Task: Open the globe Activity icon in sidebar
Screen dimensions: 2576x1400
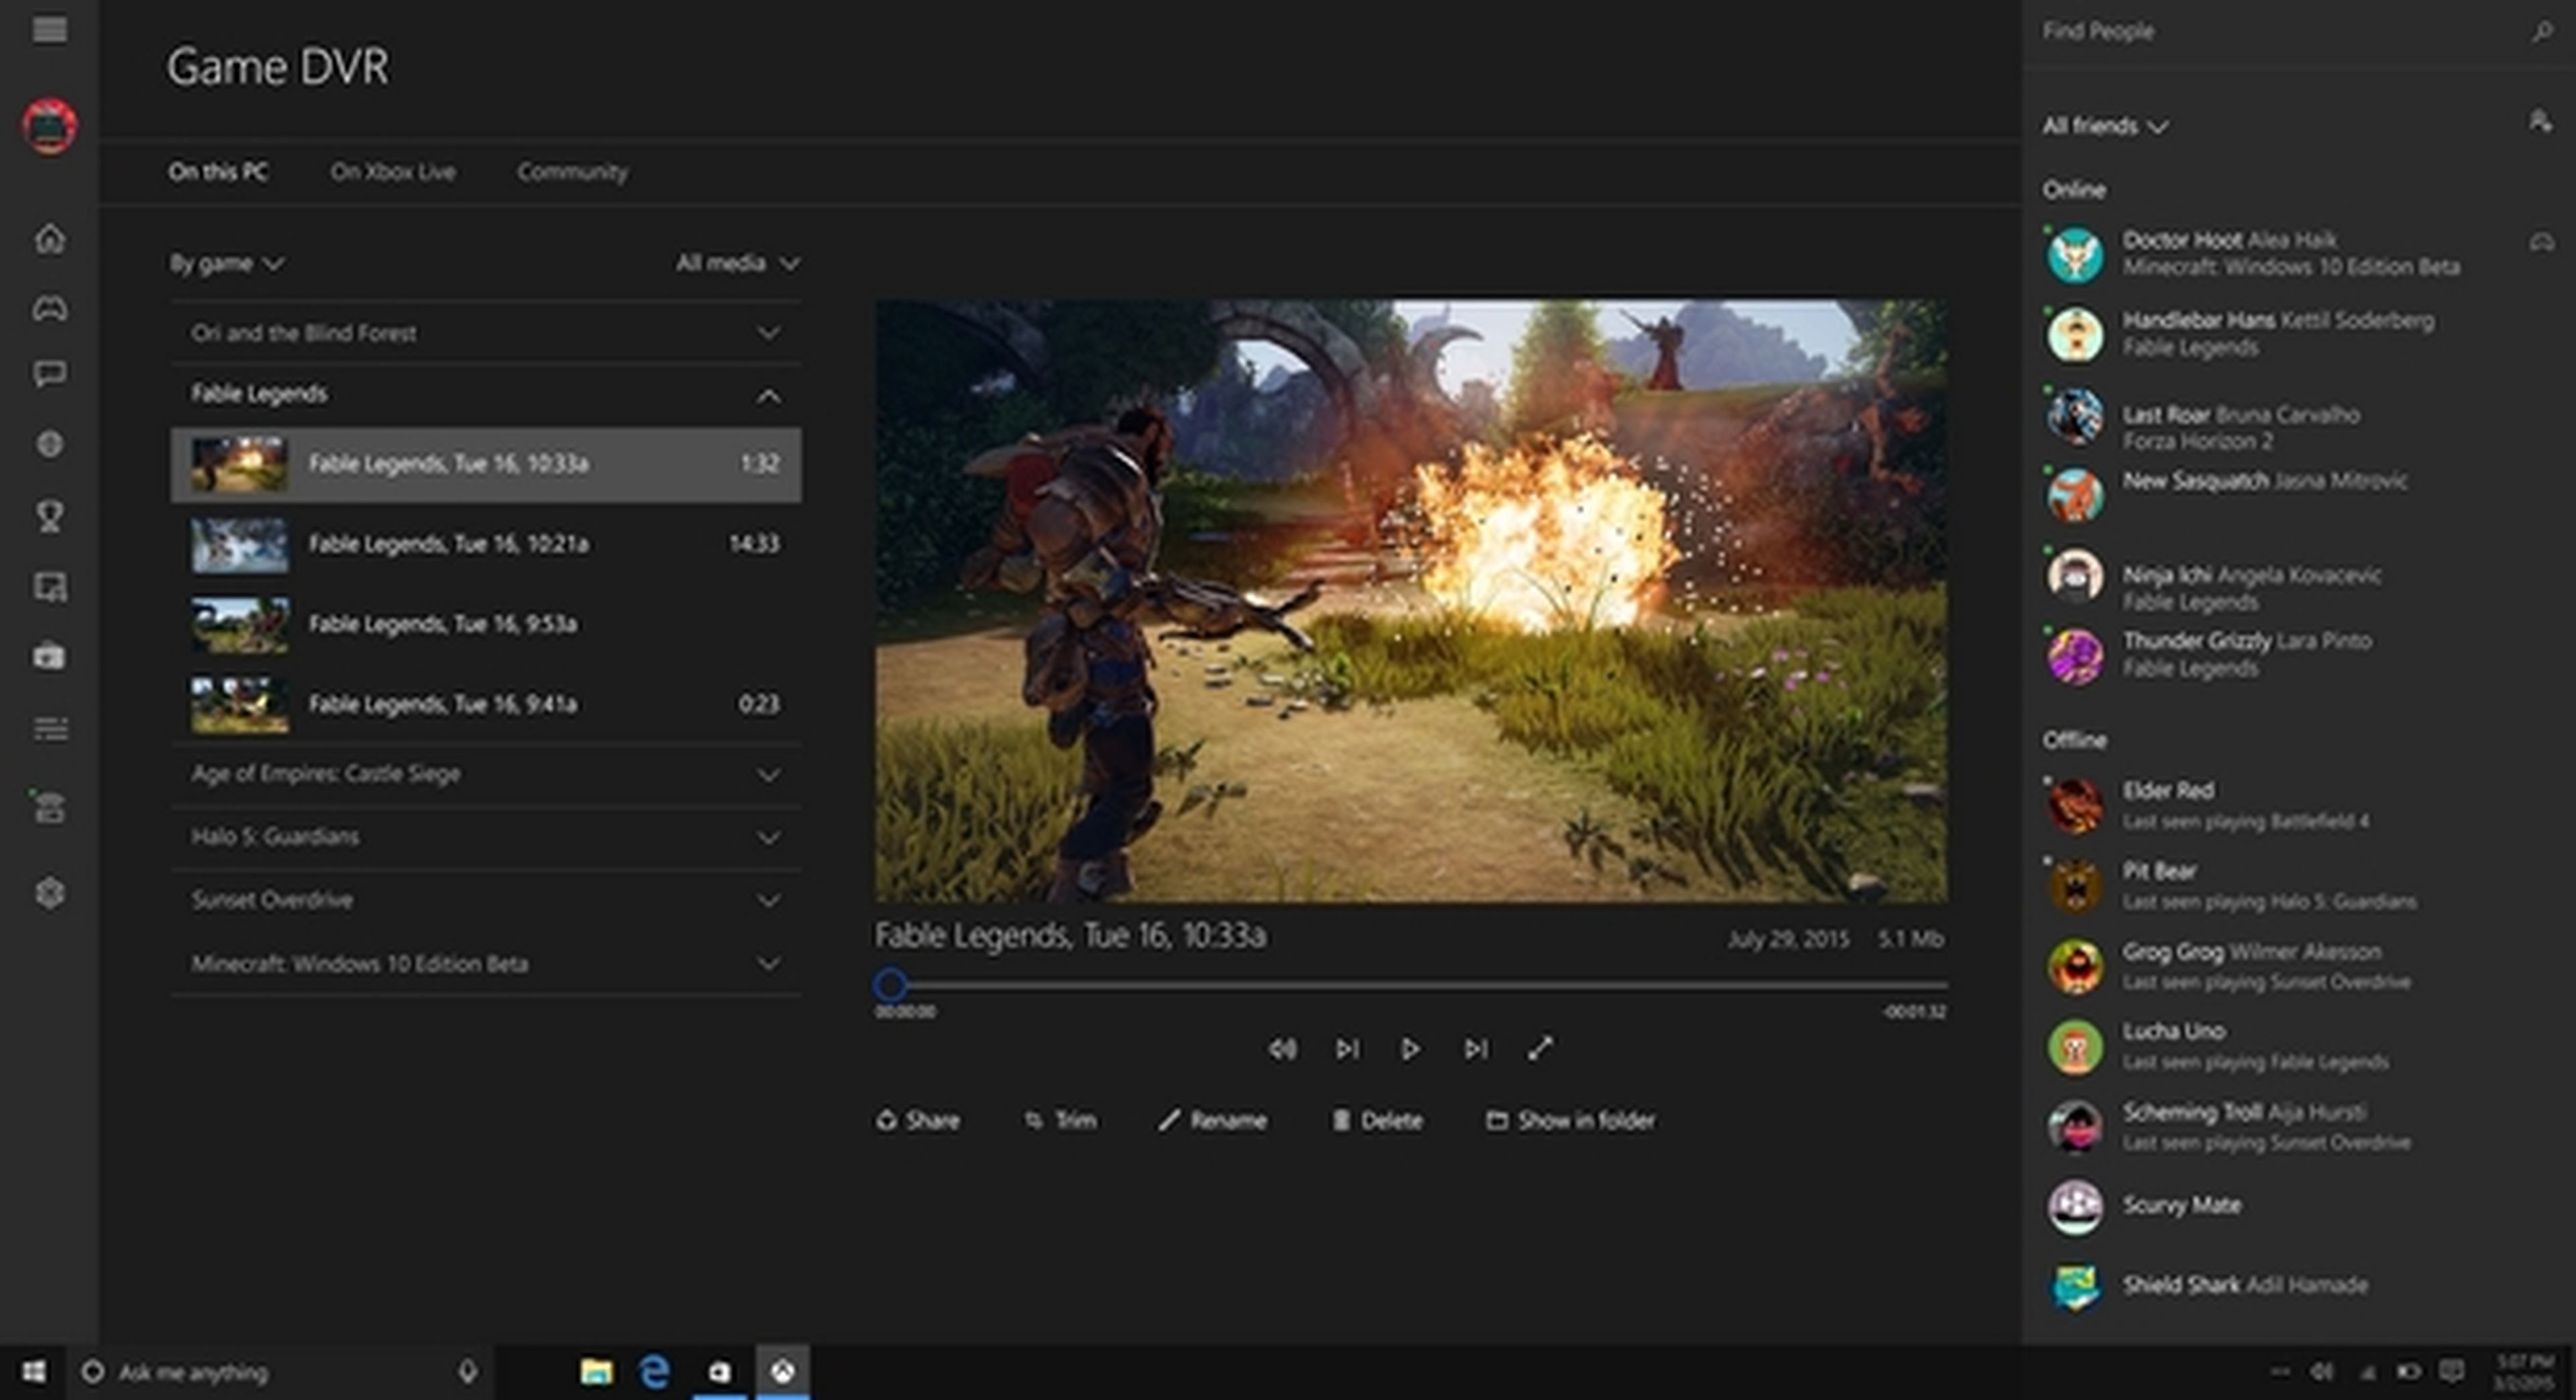Action: [x=50, y=444]
